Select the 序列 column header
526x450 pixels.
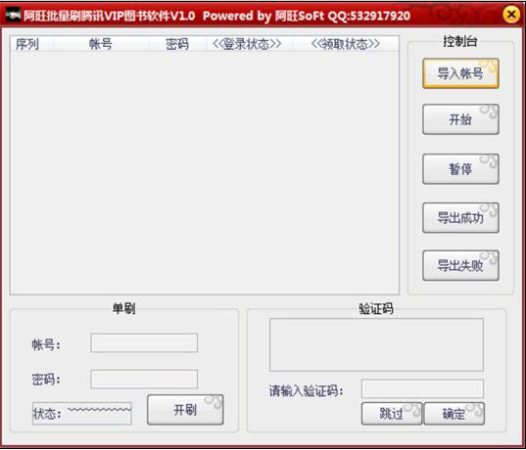32,44
